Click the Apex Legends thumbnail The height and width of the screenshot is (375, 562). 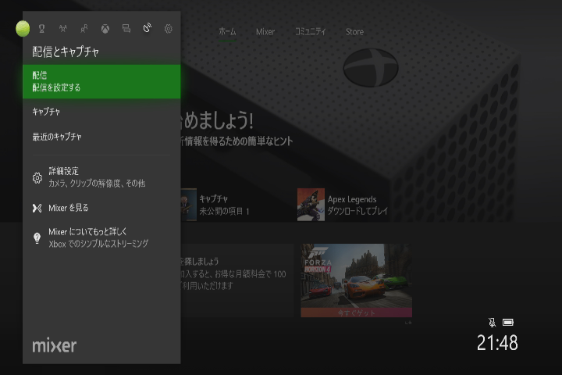[x=311, y=205]
